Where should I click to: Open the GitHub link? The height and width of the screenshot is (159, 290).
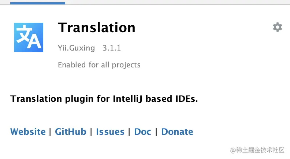[71, 132]
